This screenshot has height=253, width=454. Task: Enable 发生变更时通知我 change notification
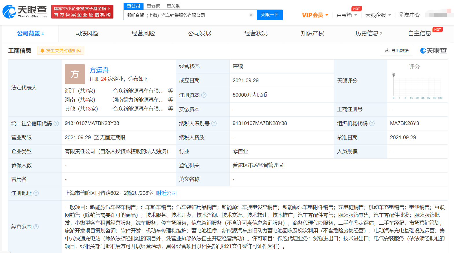60,51
